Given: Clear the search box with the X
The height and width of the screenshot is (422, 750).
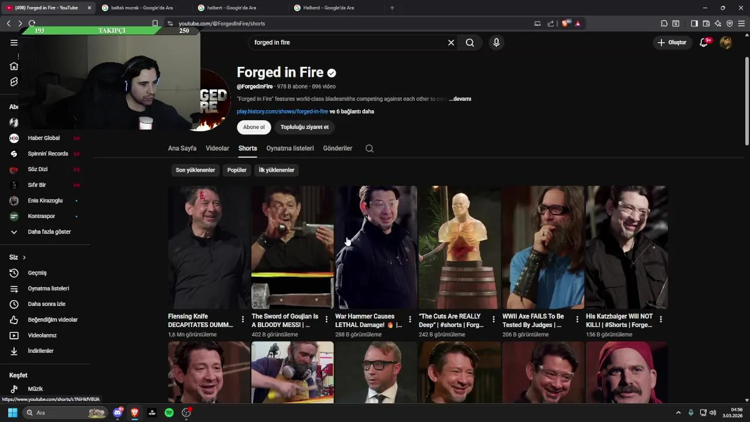Looking at the screenshot, I should pos(451,42).
